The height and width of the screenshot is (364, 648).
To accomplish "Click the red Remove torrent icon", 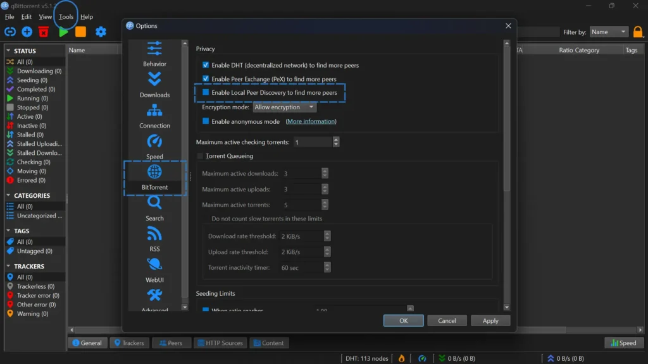I will (x=44, y=32).
